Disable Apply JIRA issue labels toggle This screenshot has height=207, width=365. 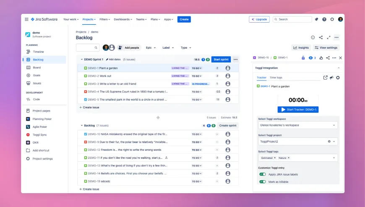pyautogui.click(x=263, y=174)
